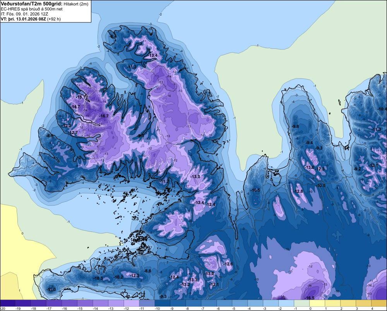Click the '(+92 h)' forecast offset text

click(x=54, y=19)
